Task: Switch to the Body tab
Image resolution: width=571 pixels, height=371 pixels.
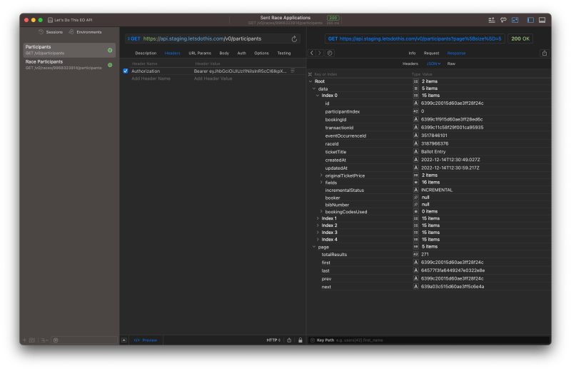Action: [224, 54]
